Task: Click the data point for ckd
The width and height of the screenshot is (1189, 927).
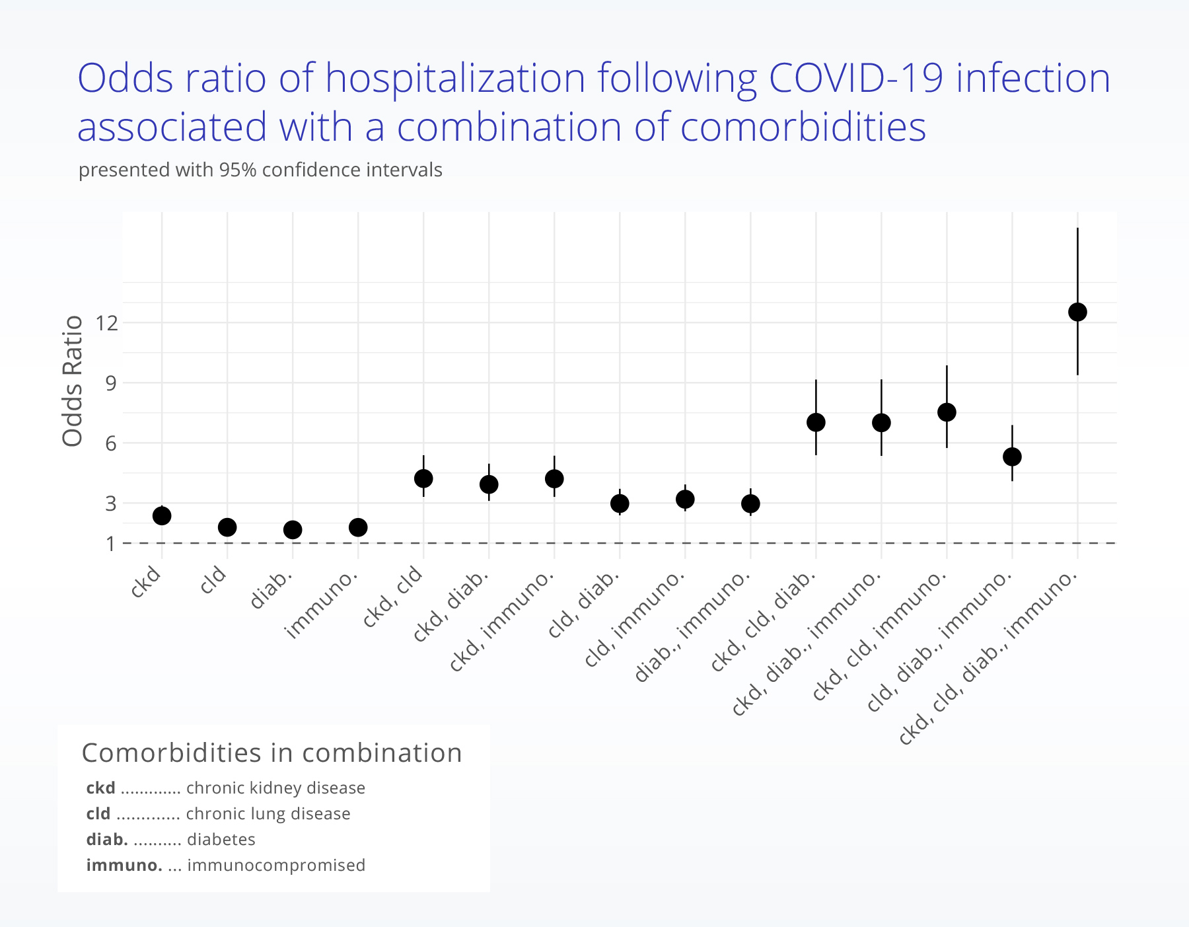Action: pos(162,515)
